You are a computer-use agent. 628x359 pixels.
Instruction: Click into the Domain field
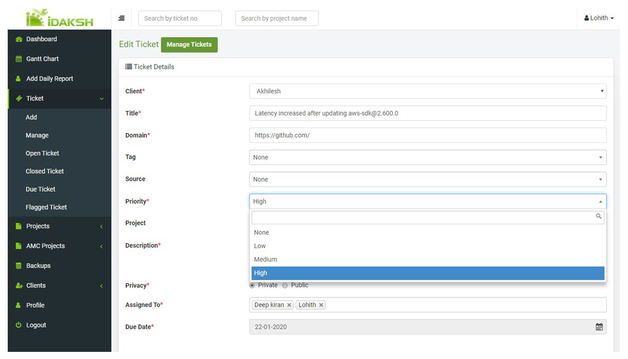(427, 135)
